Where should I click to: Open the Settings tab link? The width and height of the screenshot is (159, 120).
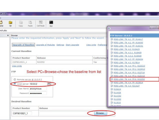click(60, 45)
